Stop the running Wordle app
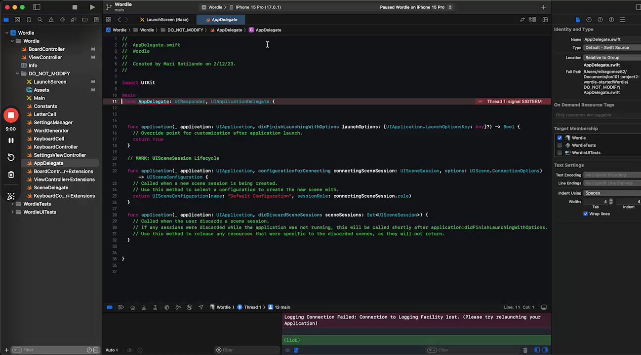Image resolution: width=641 pixels, height=355 pixels. pos(75,7)
